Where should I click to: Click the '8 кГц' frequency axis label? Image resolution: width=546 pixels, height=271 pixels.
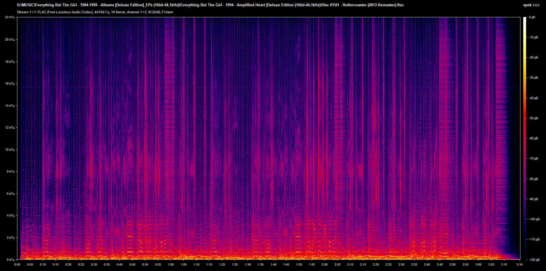(x=11, y=171)
